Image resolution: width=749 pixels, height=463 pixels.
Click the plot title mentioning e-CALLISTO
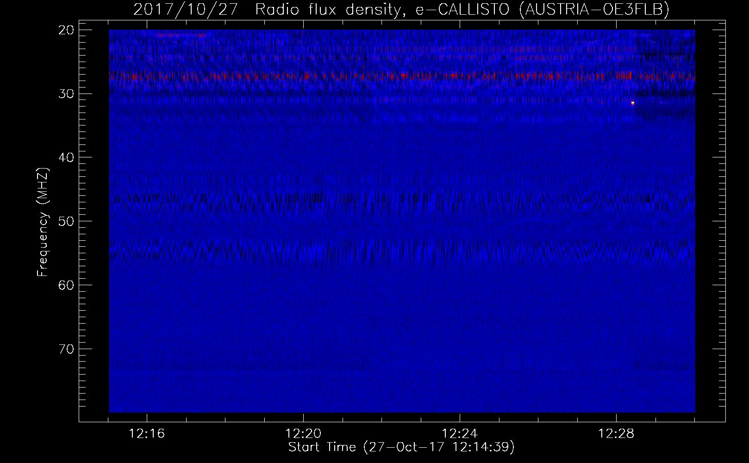[401, 9]
